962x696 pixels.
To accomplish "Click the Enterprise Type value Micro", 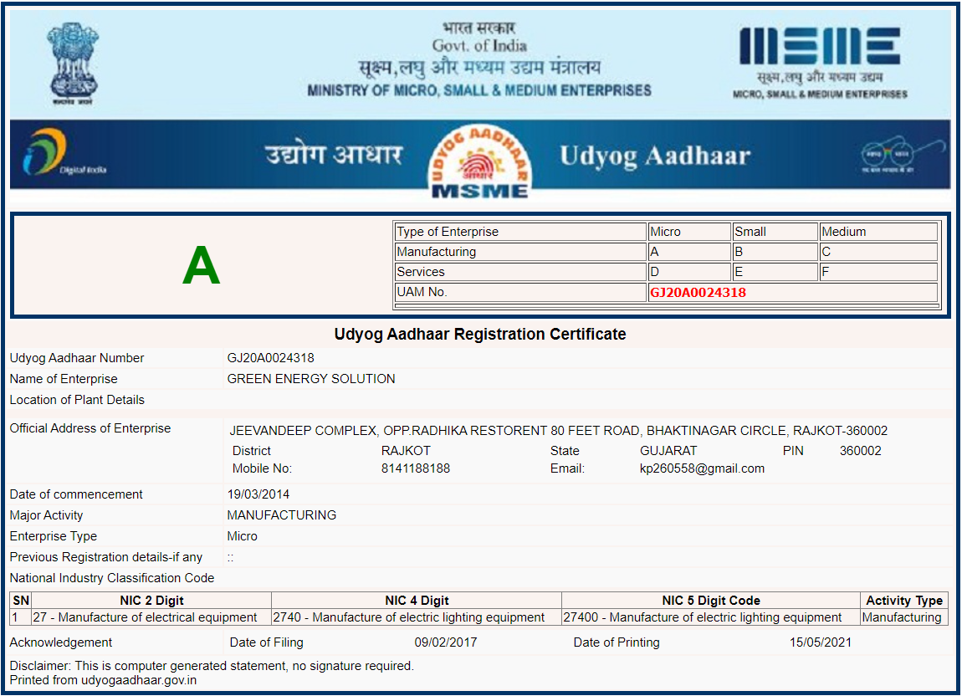I will click(x=243, y=536).
